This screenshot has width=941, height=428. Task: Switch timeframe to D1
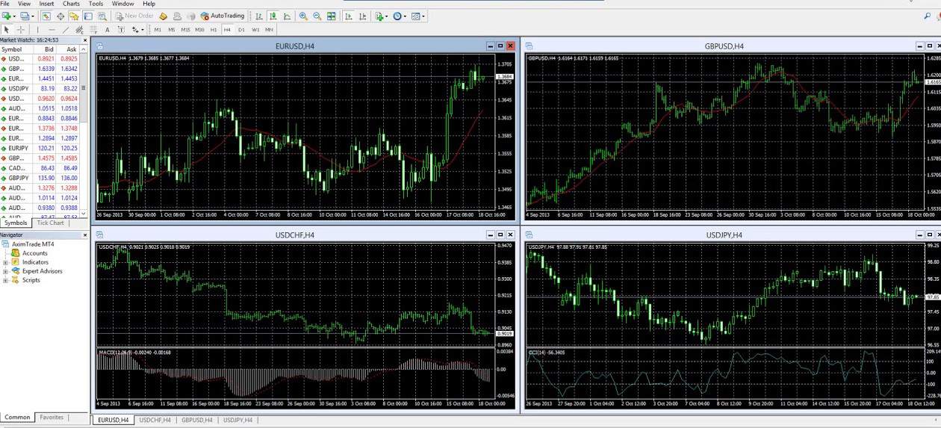[x=241, y=30]
